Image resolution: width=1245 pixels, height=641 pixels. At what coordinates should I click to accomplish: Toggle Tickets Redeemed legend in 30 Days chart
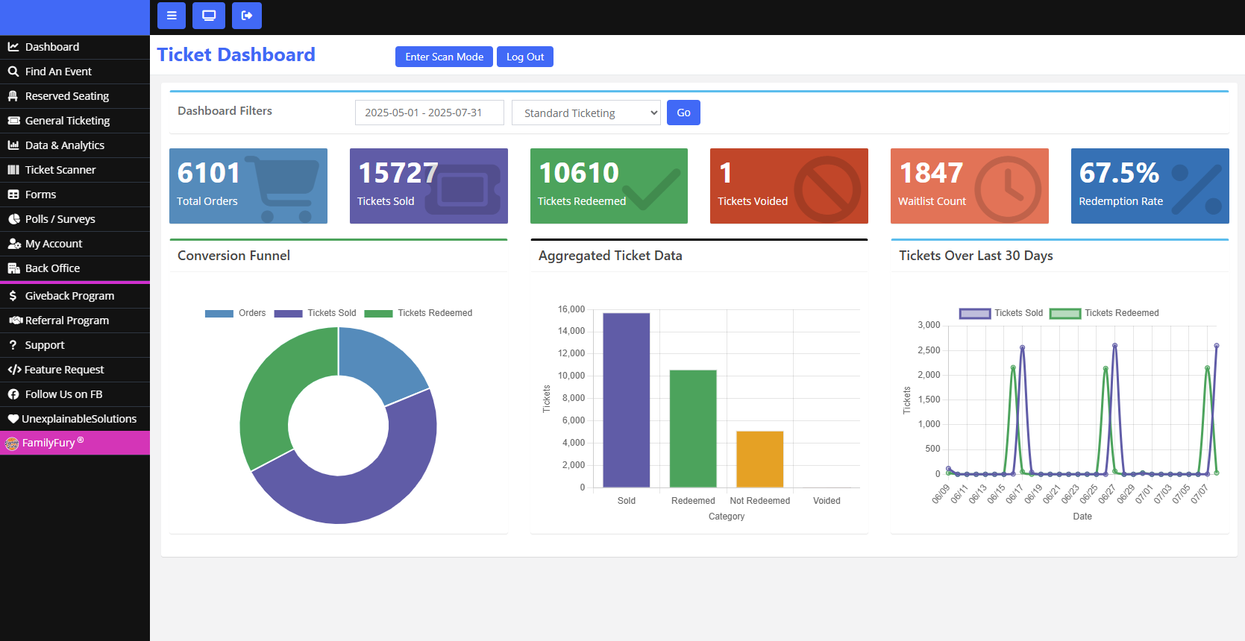click(1104, 313)
